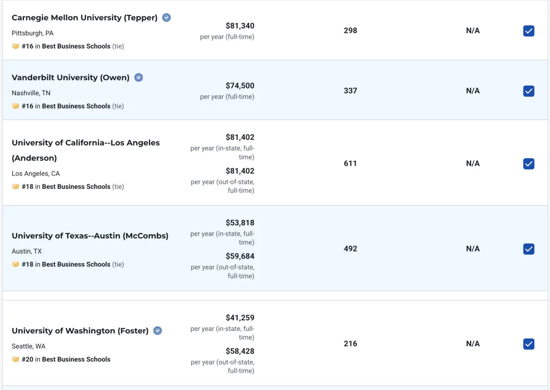The width and height of the screenshot is (550, 390).
Task: Toggle the UCLA (Anderson) compare checkbox
Action: point(529,164)
